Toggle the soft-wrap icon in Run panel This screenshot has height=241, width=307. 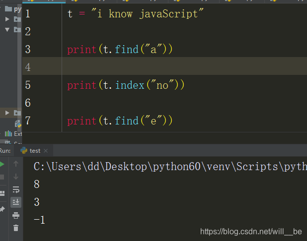tap(16, 189)
